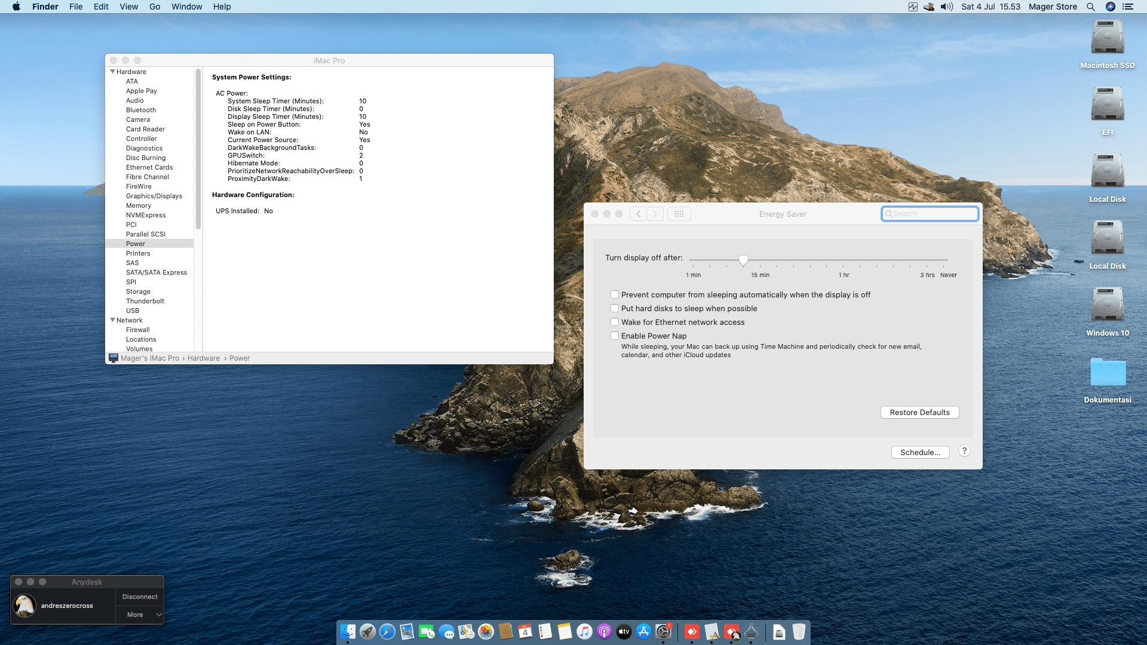Check the Enable Power Nap box
The image size is (1147, 645).
point(614,336)
